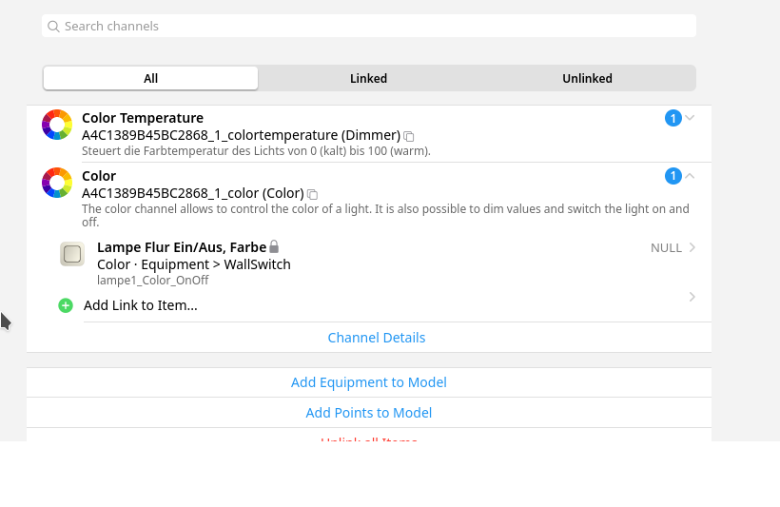Select the All filter tab
The image size is (780, 507).
(150, 78)
